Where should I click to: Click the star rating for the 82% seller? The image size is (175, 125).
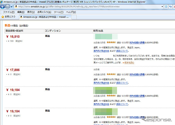click(x=111, y=42)
